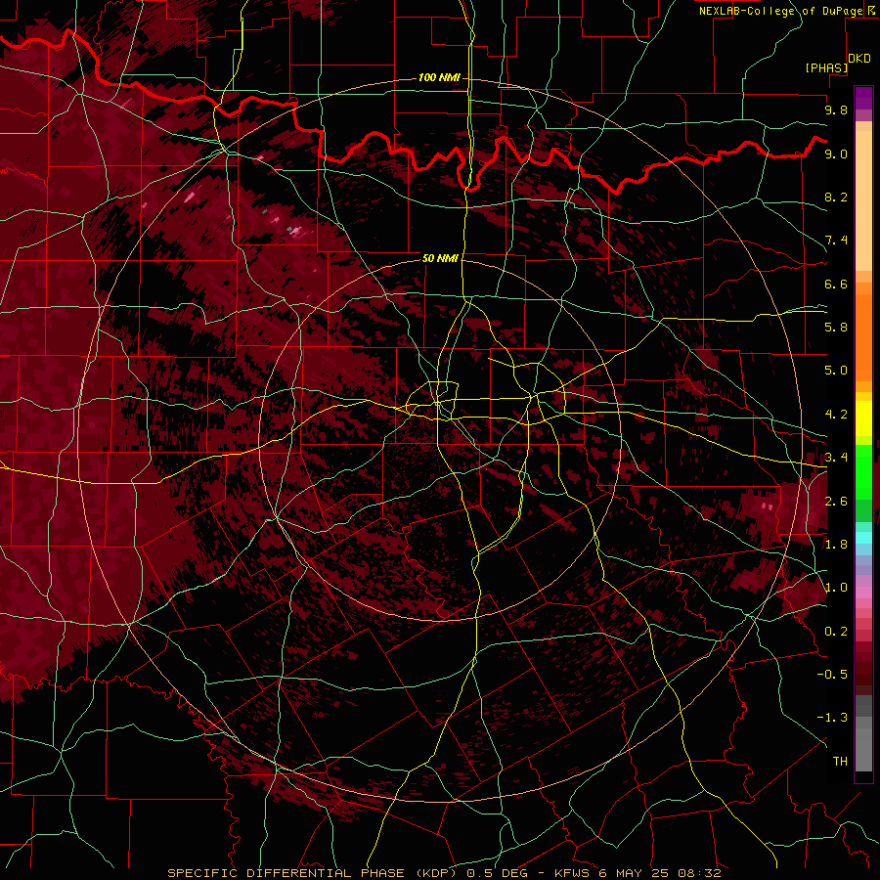Viewport: 880px width, 880px height.
Task: Click the [PHAS] legend heading
Action: [x=826, y=67]
